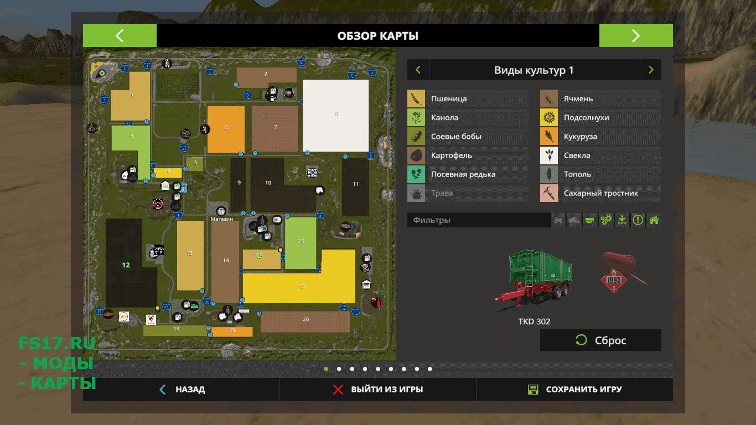Click СОХРАНИТЬ ИГРУ button
This screenshot has width=756, height=425.
[x=574, y=390]
